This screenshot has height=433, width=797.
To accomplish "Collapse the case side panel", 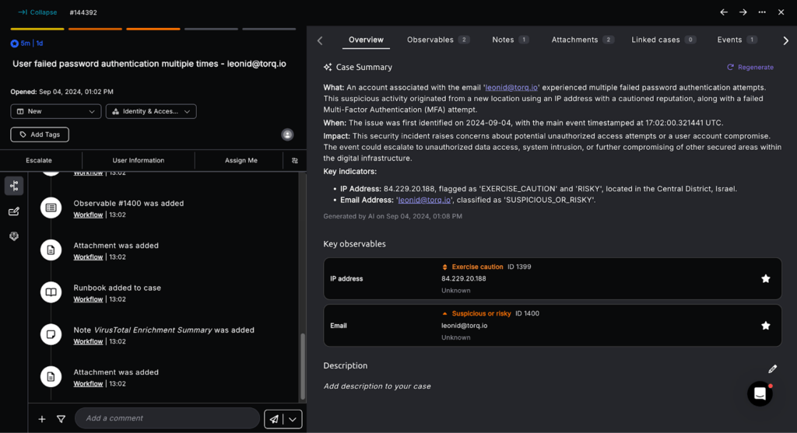I will tap(37, 12).
